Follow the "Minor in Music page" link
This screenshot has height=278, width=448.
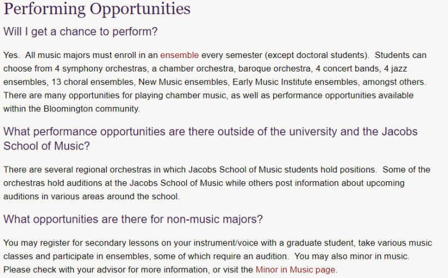[296, 270]
